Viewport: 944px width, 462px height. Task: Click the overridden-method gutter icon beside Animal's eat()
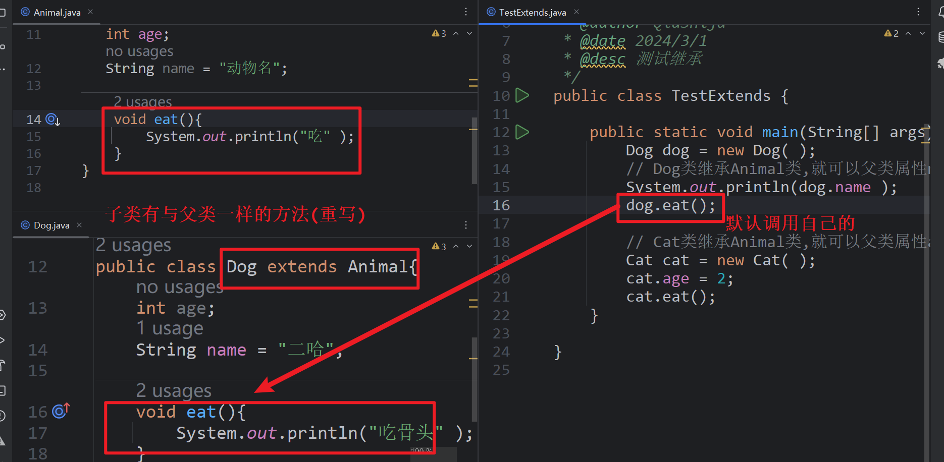pyautogui.click(x=53, y=120)
